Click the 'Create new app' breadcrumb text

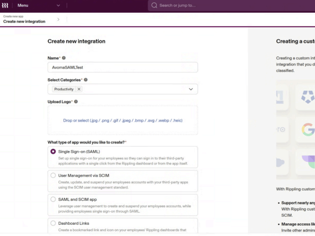pyautogui.click(x=13, y=16)
